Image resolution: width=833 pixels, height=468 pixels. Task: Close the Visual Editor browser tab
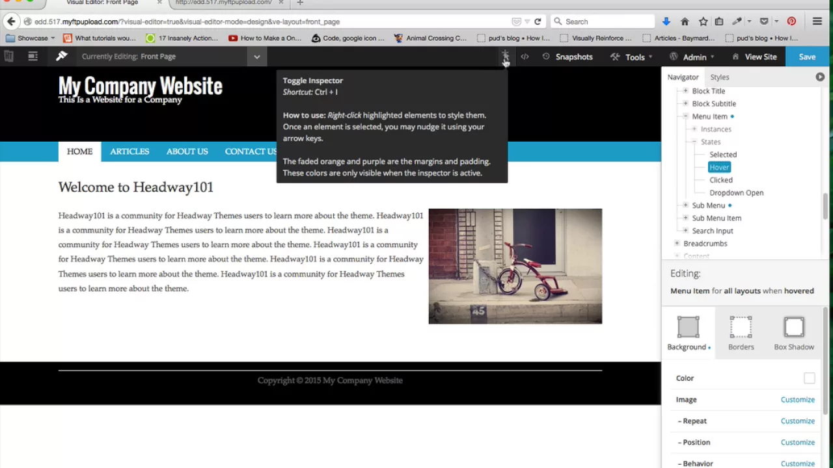coord(159,3)
